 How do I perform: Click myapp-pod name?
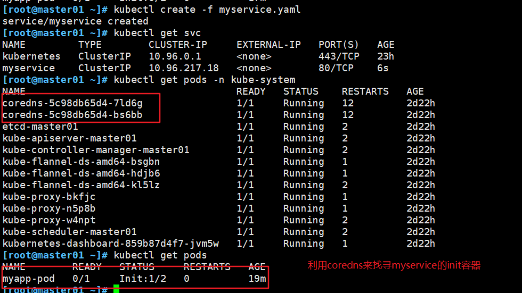[x=28, y=279]
